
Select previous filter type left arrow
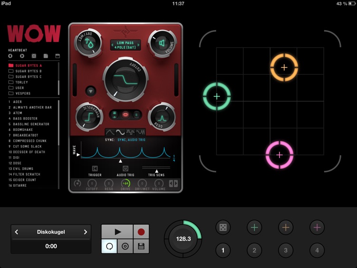tap(112, 45)
